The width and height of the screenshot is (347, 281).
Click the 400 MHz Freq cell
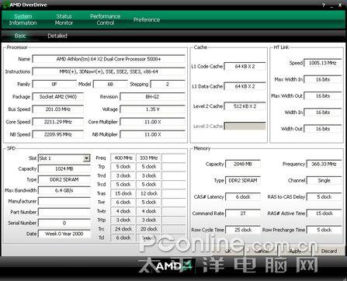coord(123,158)
